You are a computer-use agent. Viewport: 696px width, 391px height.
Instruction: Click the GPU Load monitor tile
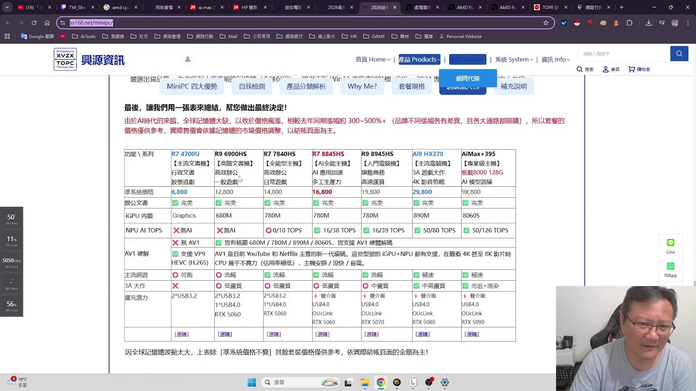[x=11, y=306]
